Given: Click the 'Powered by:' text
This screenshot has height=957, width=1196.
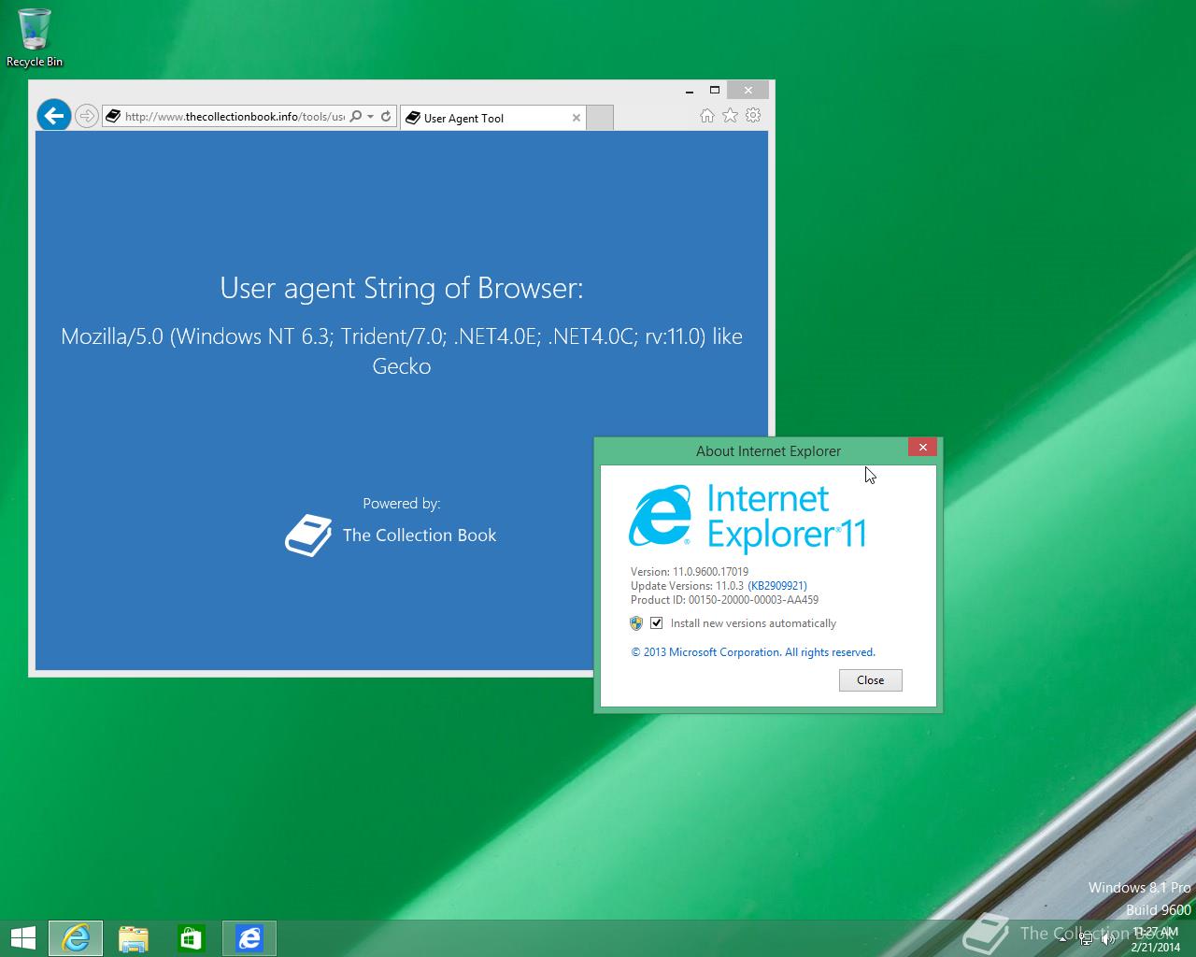Looking at the screenshot, I should 402,504.
